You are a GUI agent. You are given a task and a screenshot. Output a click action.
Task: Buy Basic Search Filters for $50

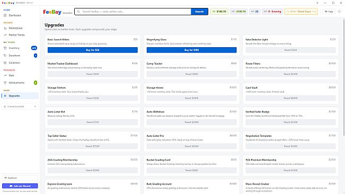(93, 50)
